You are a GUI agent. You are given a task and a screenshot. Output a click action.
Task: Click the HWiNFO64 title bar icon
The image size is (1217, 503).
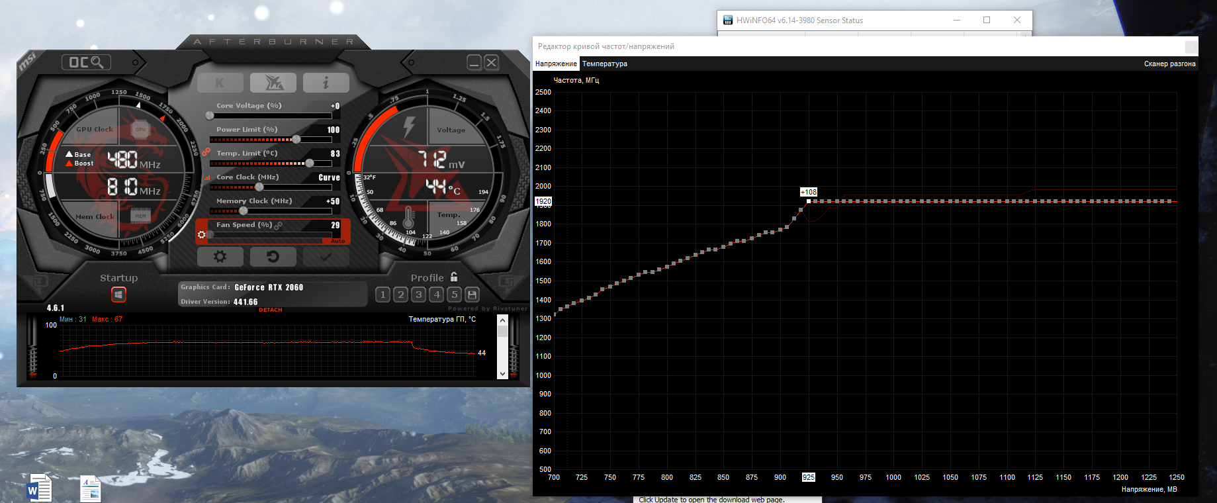coord(727,21)
